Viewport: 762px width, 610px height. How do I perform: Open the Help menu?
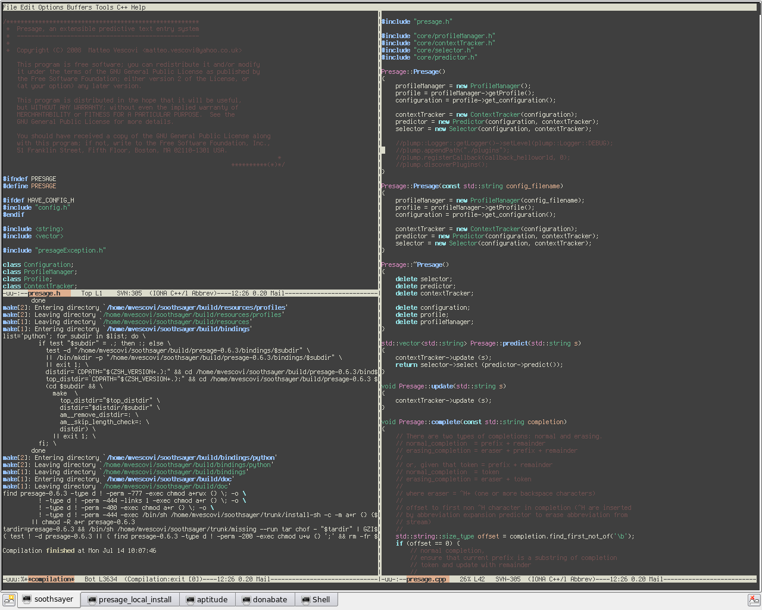138,7
